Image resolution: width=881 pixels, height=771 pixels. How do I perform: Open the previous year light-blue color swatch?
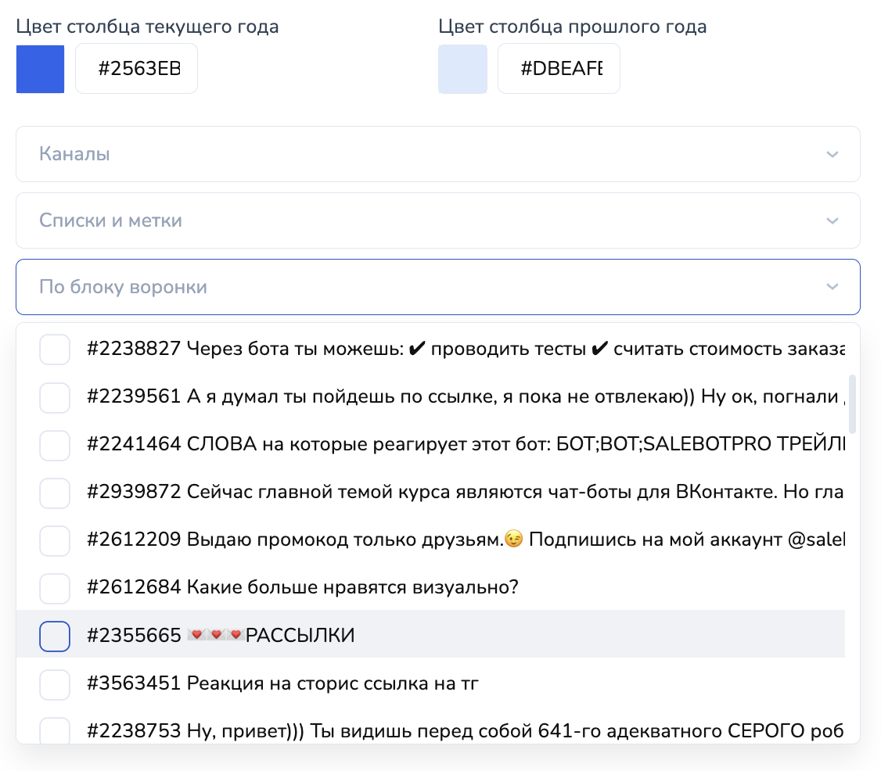pyautogui.click(x=462, y=70)
